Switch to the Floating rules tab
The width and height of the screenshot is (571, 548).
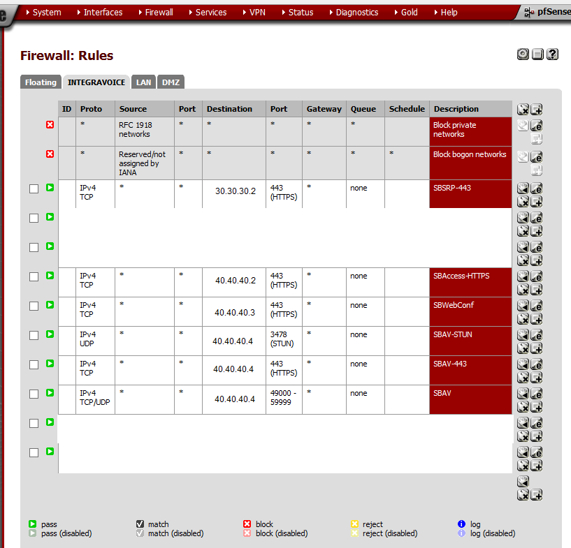pyautogui.click(x=41, y=82)
